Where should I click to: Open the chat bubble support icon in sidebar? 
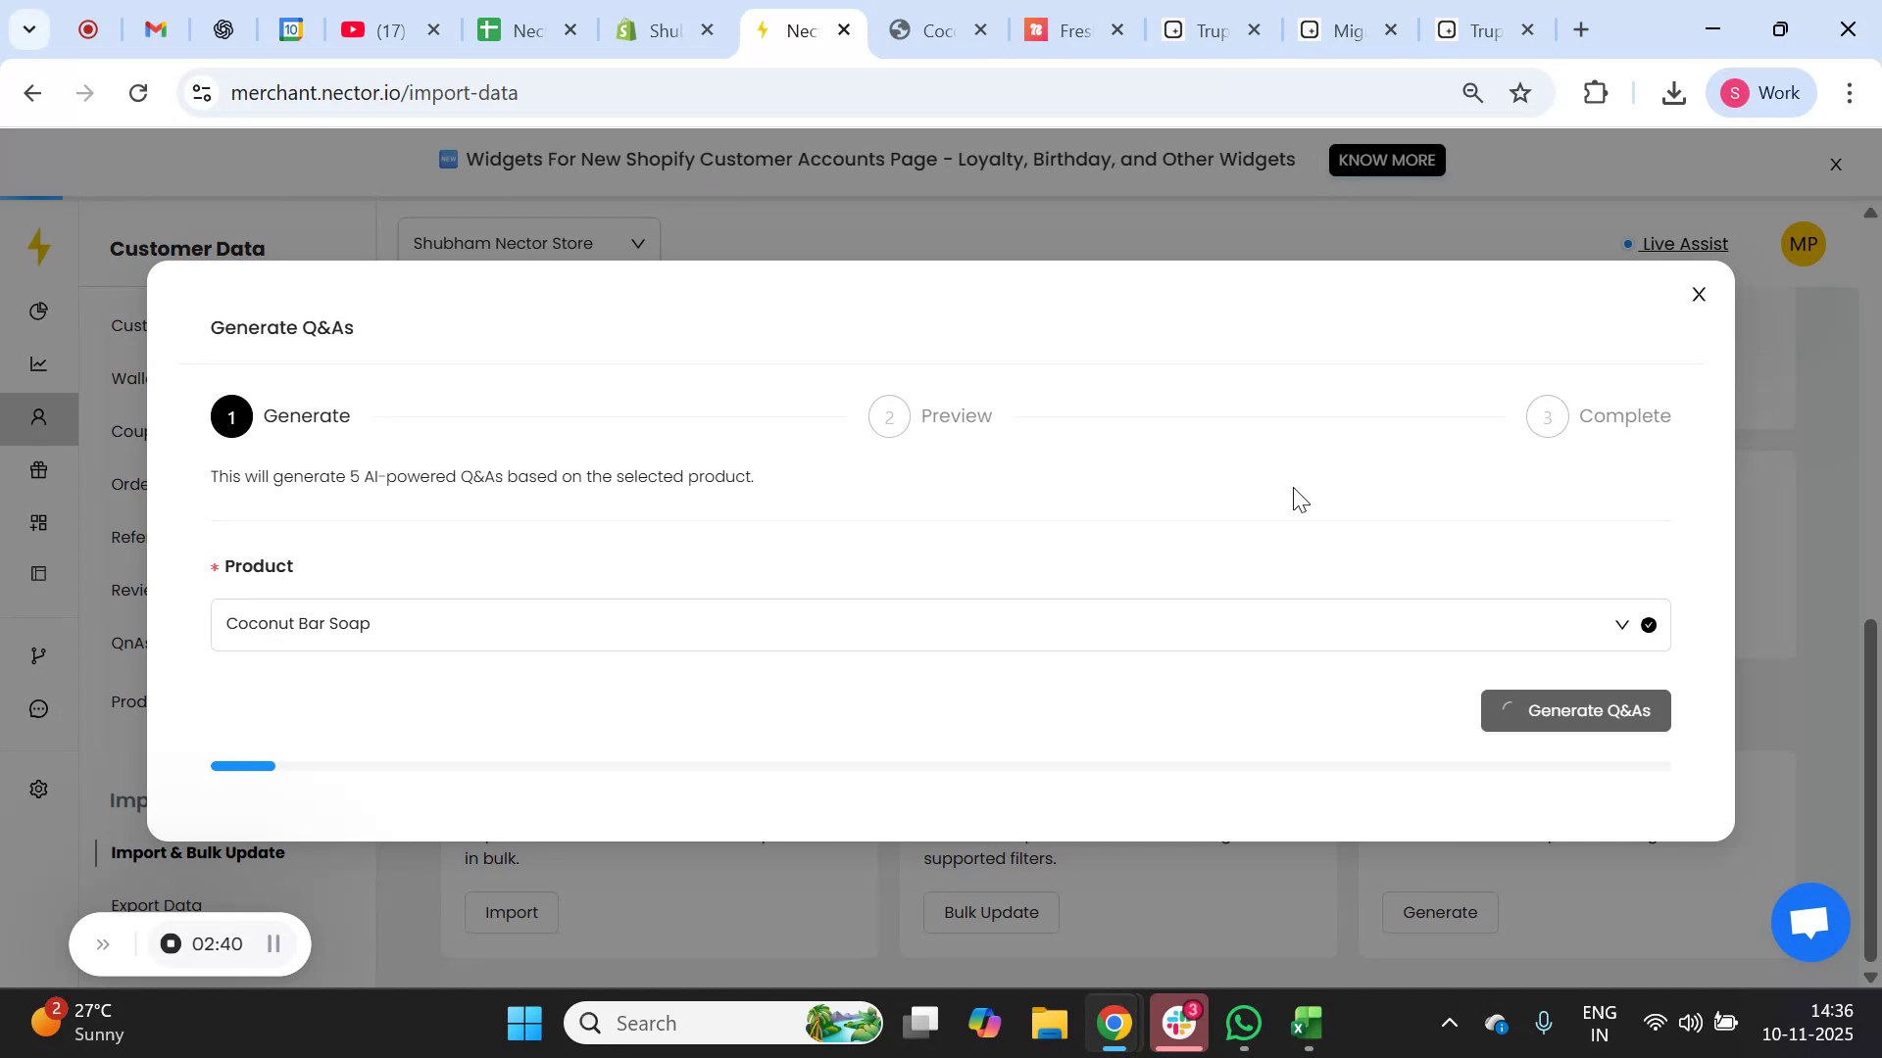pyautogui.click(x=38, y=708)
